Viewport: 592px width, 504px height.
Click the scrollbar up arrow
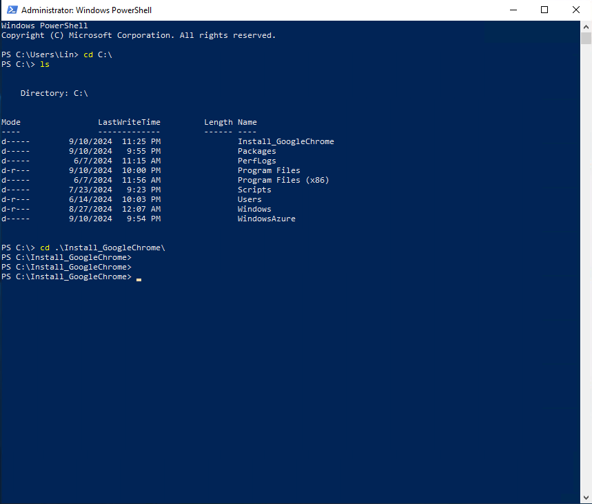(x=586, y=26)
